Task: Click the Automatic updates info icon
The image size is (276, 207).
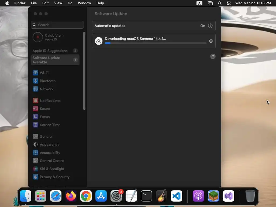Action: coord(210,26)
